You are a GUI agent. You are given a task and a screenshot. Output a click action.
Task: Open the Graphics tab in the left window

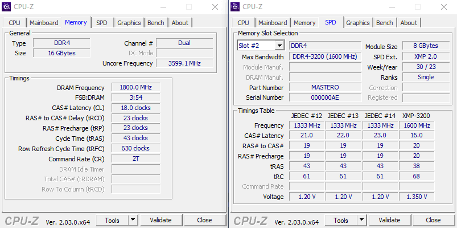tap(129, 23)
